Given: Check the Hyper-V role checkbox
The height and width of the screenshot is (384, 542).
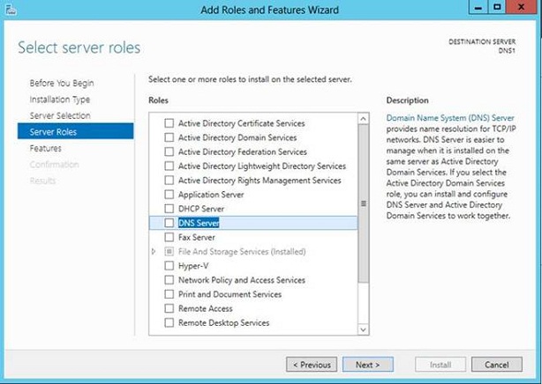Looking at the screenshot, I should point(169,266).
